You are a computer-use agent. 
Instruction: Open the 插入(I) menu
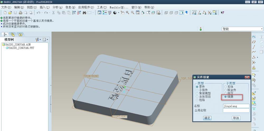44,7
